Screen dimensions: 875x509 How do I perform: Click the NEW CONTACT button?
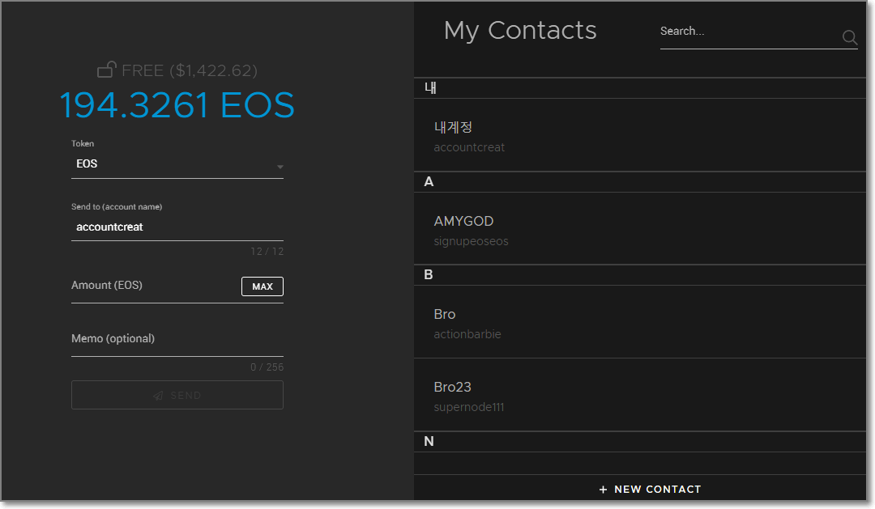(x=650, y=489)
